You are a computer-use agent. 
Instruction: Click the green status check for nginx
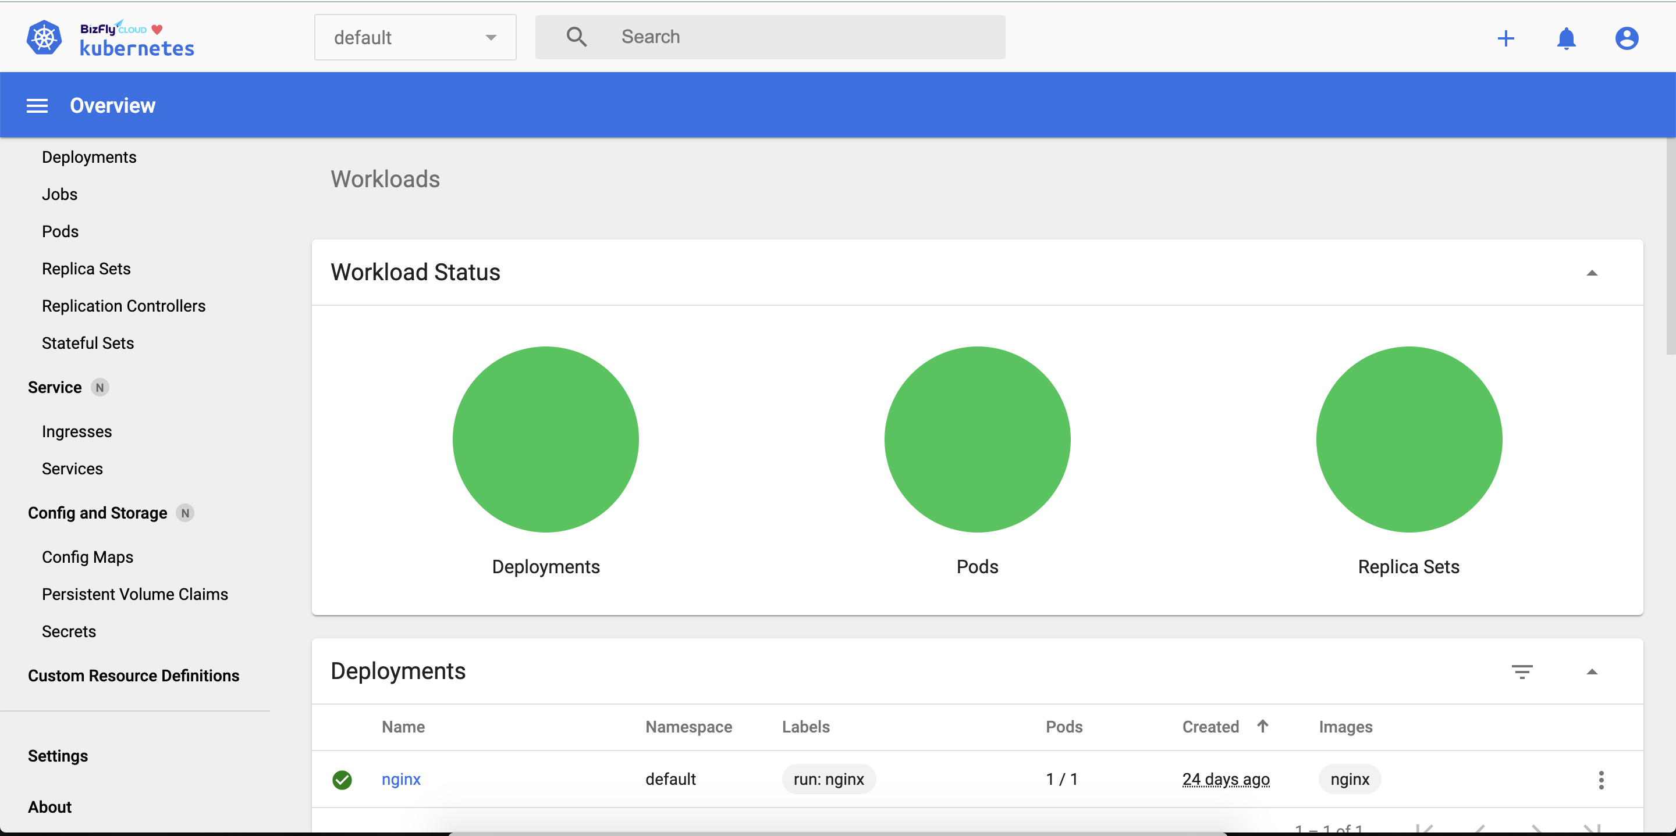pos(342,780)
